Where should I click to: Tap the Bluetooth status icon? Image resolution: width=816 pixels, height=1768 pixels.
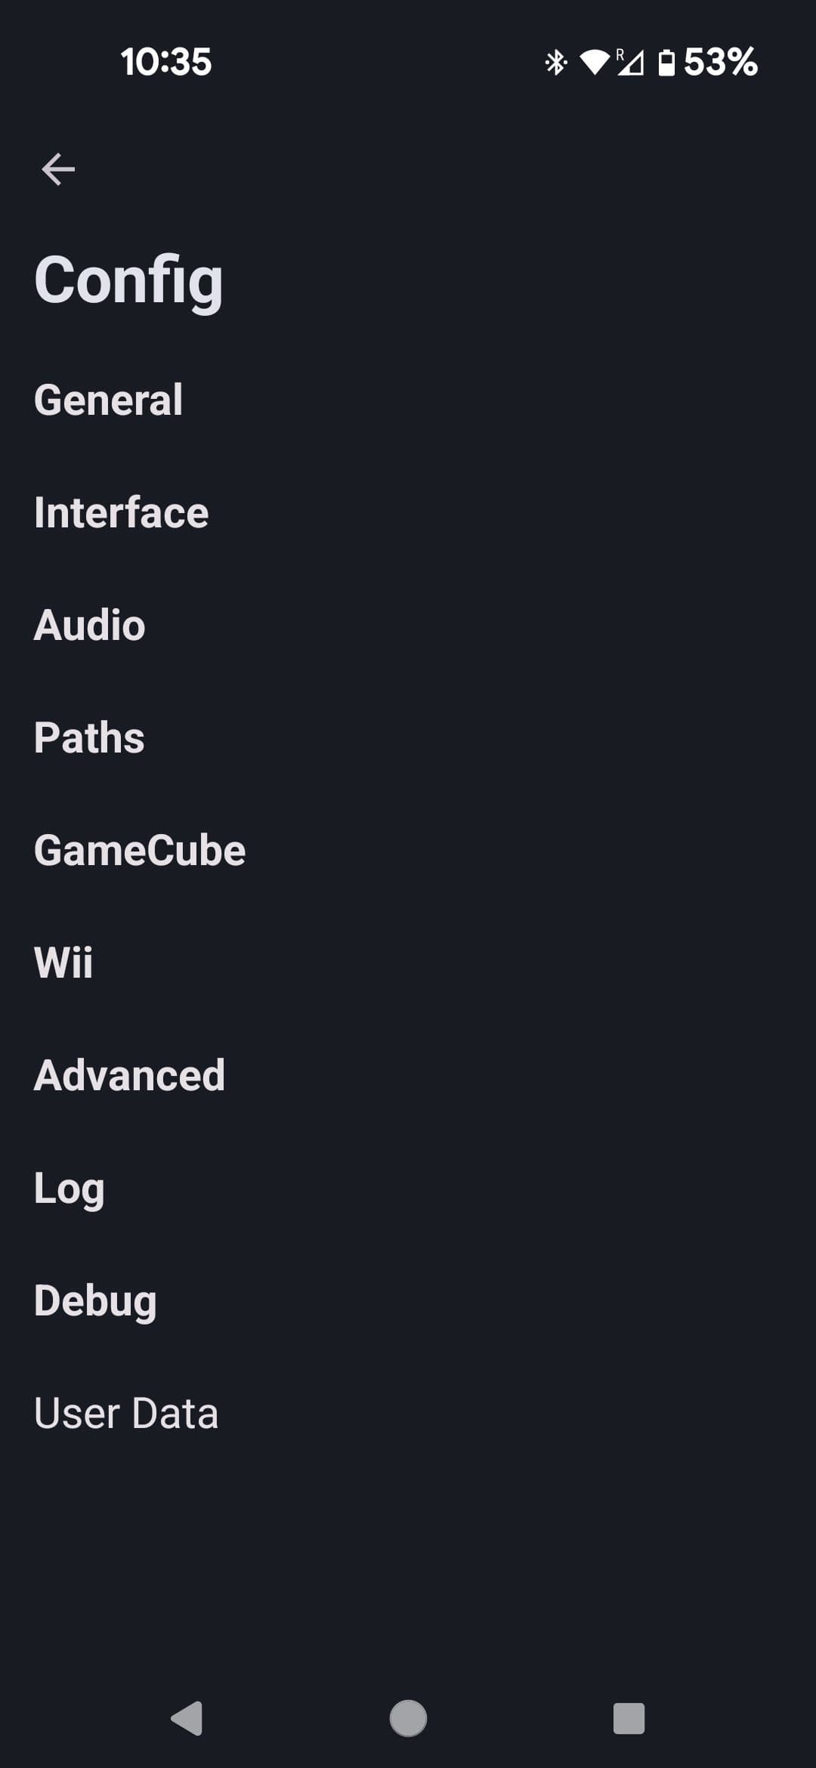click(556, 62)
